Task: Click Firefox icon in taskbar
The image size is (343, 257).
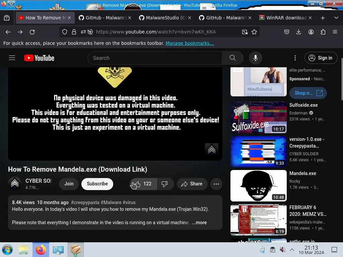Action: [x=41, y=250]
